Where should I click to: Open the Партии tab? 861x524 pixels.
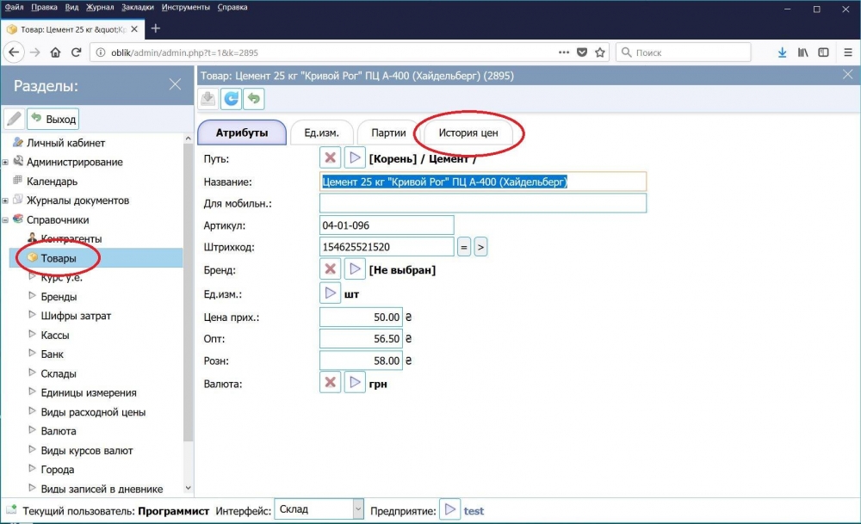pyautogui.click(x=388, y=133)
